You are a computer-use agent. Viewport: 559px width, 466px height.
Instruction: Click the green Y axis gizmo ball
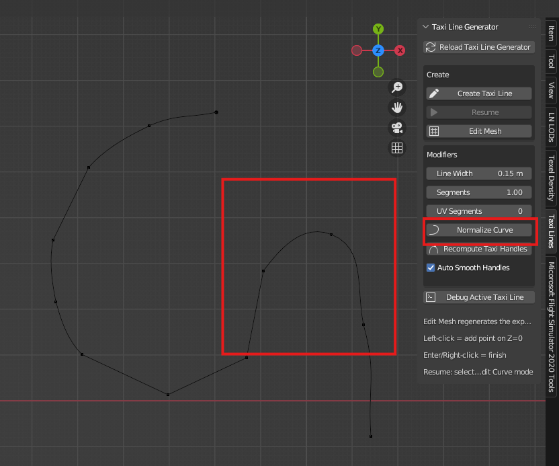click(x=378, y=29)
